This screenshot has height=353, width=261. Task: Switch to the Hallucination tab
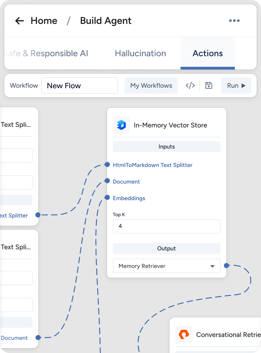point(140,53)
